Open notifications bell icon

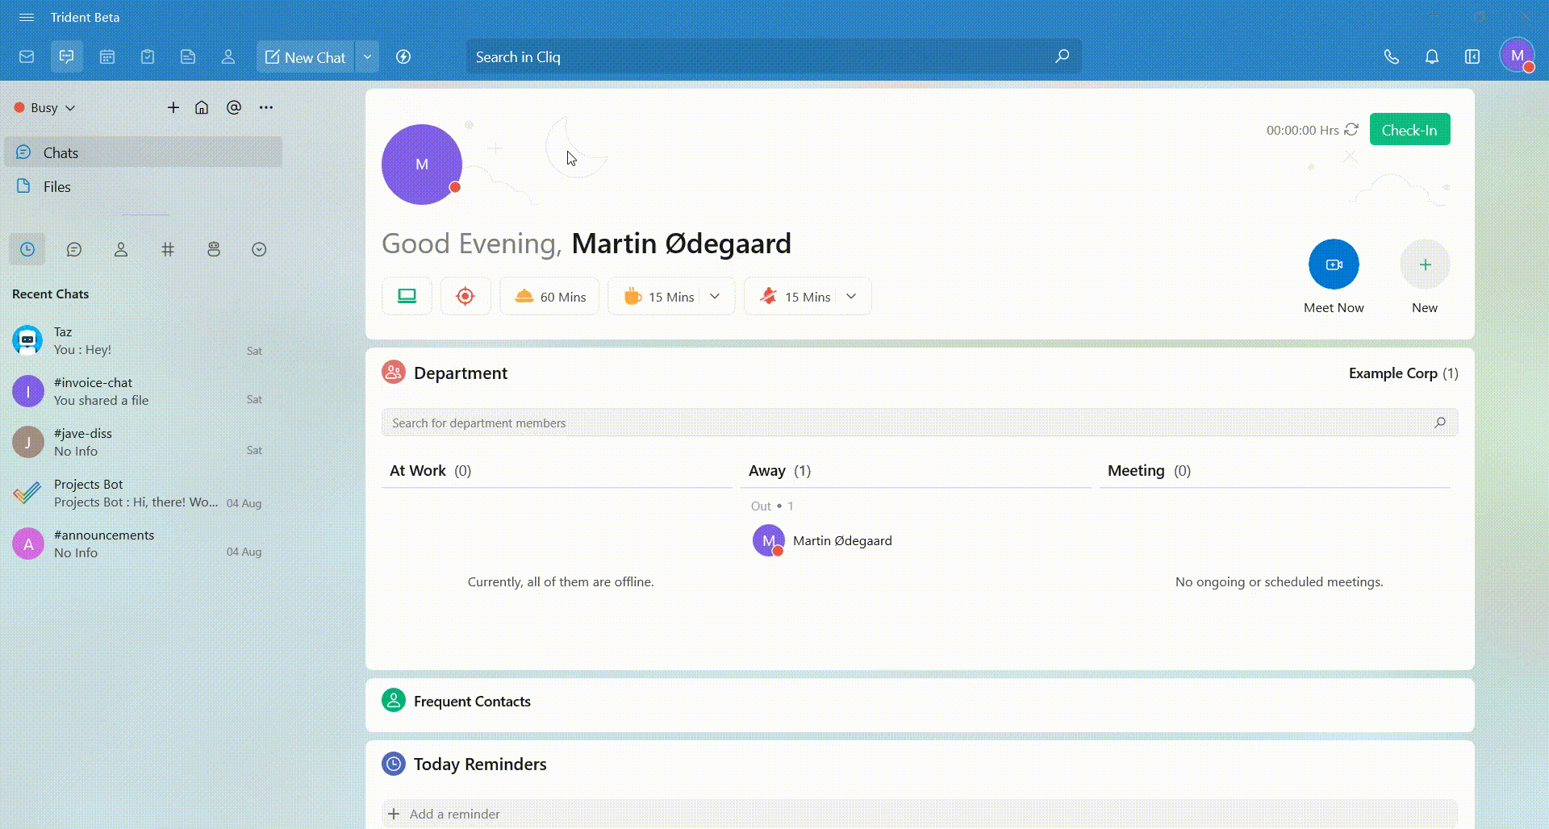pyautogui.click(x=1431, y=57)
